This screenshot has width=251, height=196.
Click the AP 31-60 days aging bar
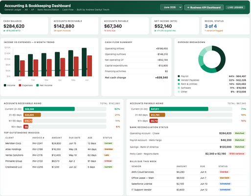click(157, 115)
